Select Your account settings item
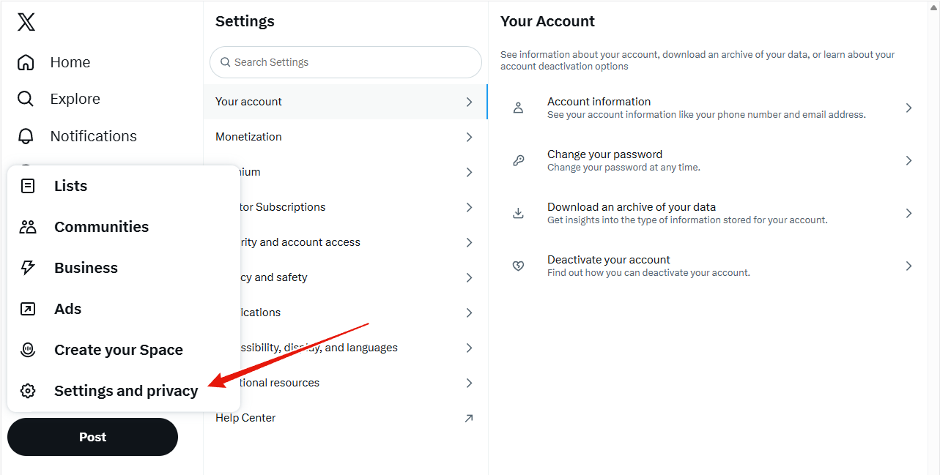The width and height of the screenshot is (940, 475). coord(345,102)
